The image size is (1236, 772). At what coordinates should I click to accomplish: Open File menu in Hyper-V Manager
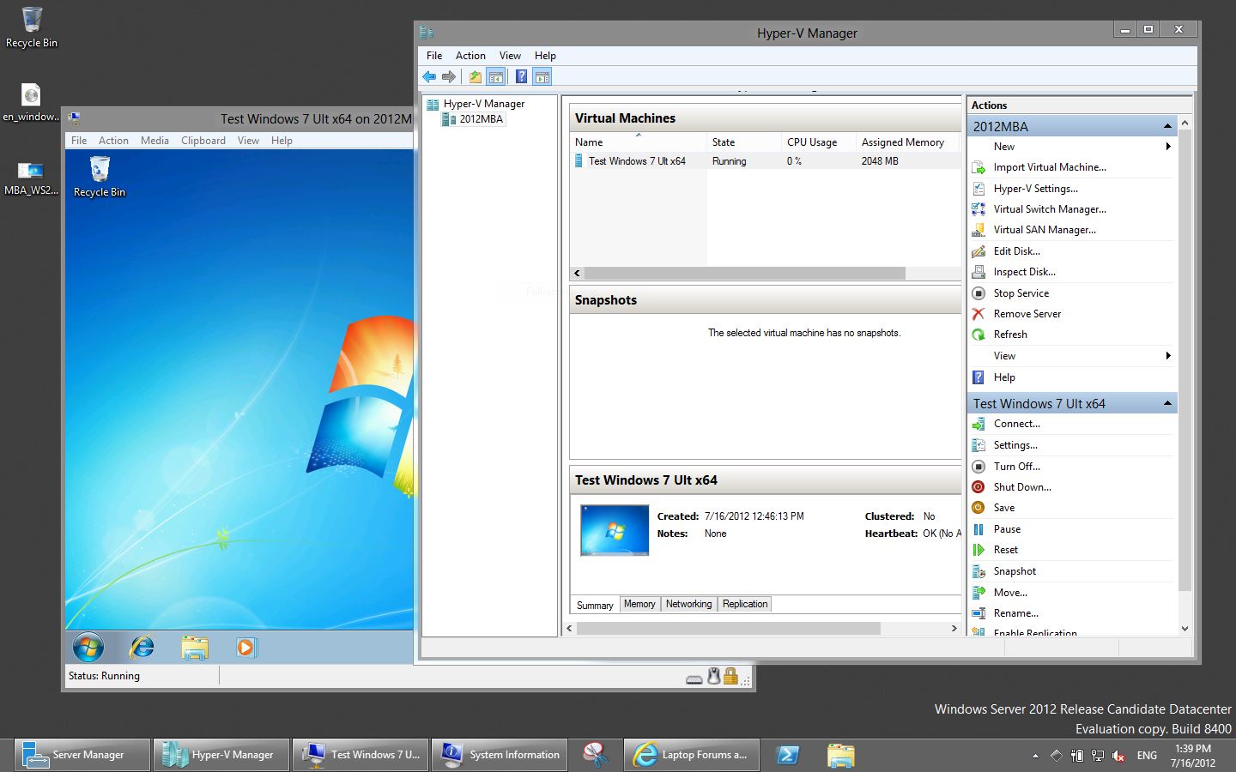(x=434, y=56)
